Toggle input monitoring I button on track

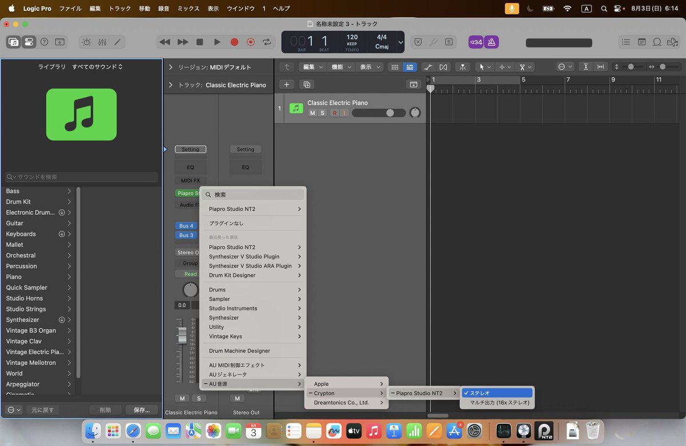point(345,113)
